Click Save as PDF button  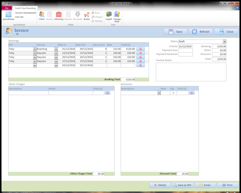pyautogui.click(x=183, y=185)
